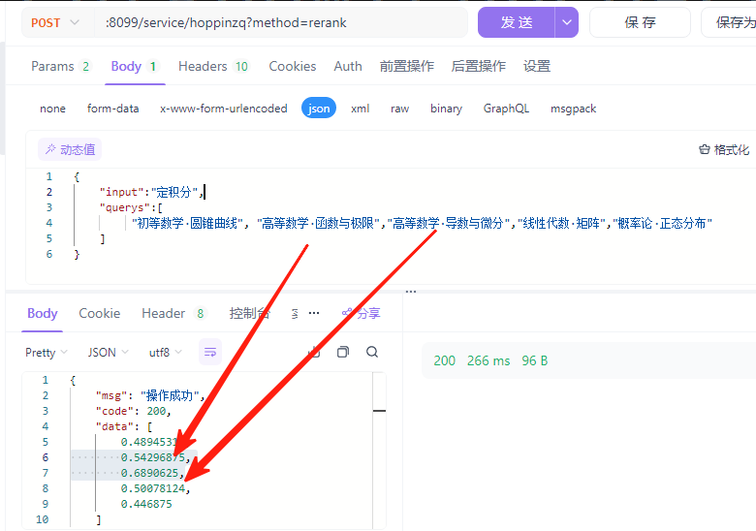This screenshot has height=531, width=756.
Task: Click the request URL input field
Action: click(281, 22)
